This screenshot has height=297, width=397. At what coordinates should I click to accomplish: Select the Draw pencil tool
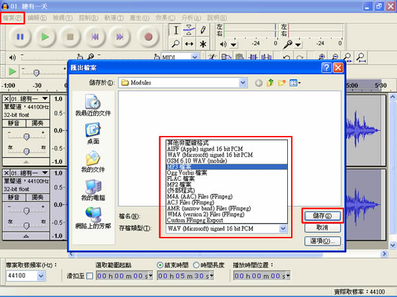click(x=202, y=30)
